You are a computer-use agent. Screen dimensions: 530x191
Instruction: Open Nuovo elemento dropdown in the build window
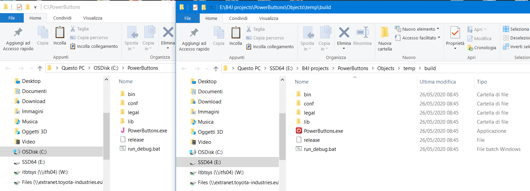tap(417, 29)
